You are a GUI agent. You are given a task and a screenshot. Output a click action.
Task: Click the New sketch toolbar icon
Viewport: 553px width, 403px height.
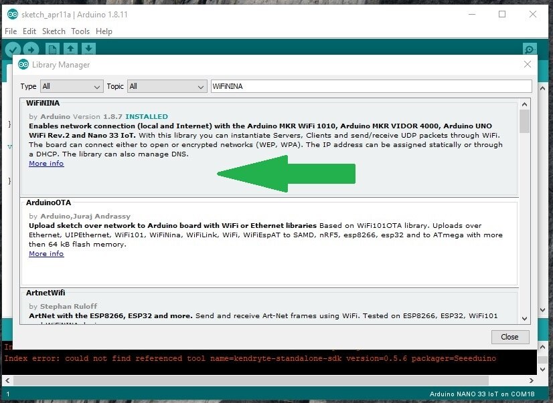(52, 49)
